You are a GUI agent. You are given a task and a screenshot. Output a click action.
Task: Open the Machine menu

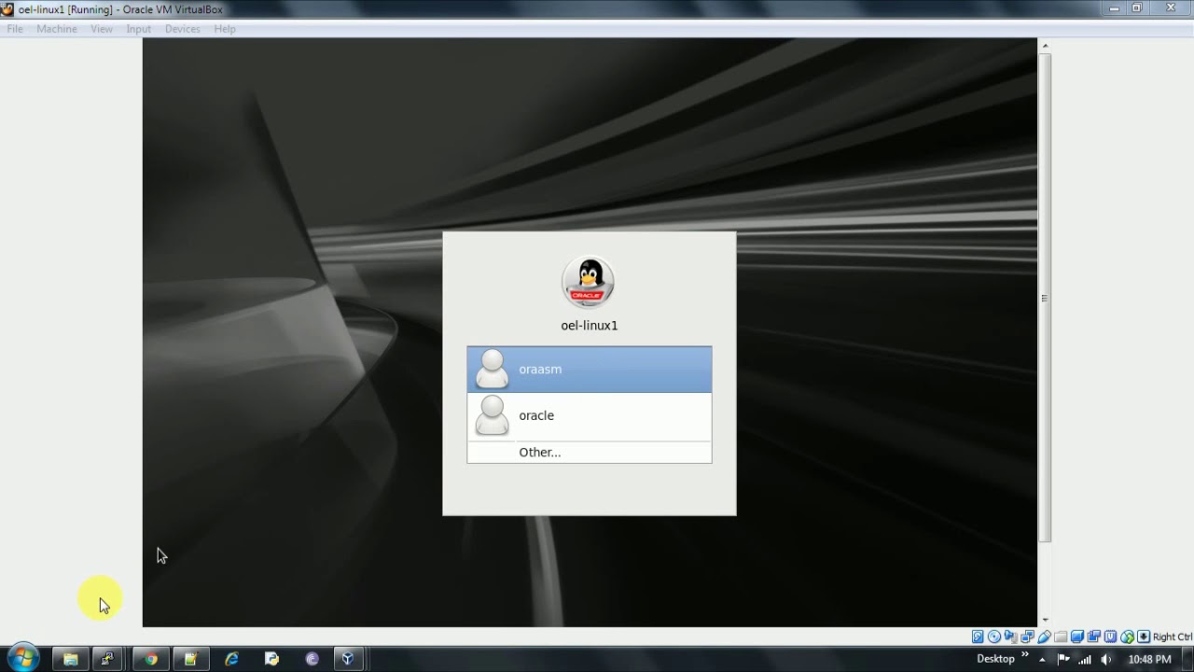[57, 29]
